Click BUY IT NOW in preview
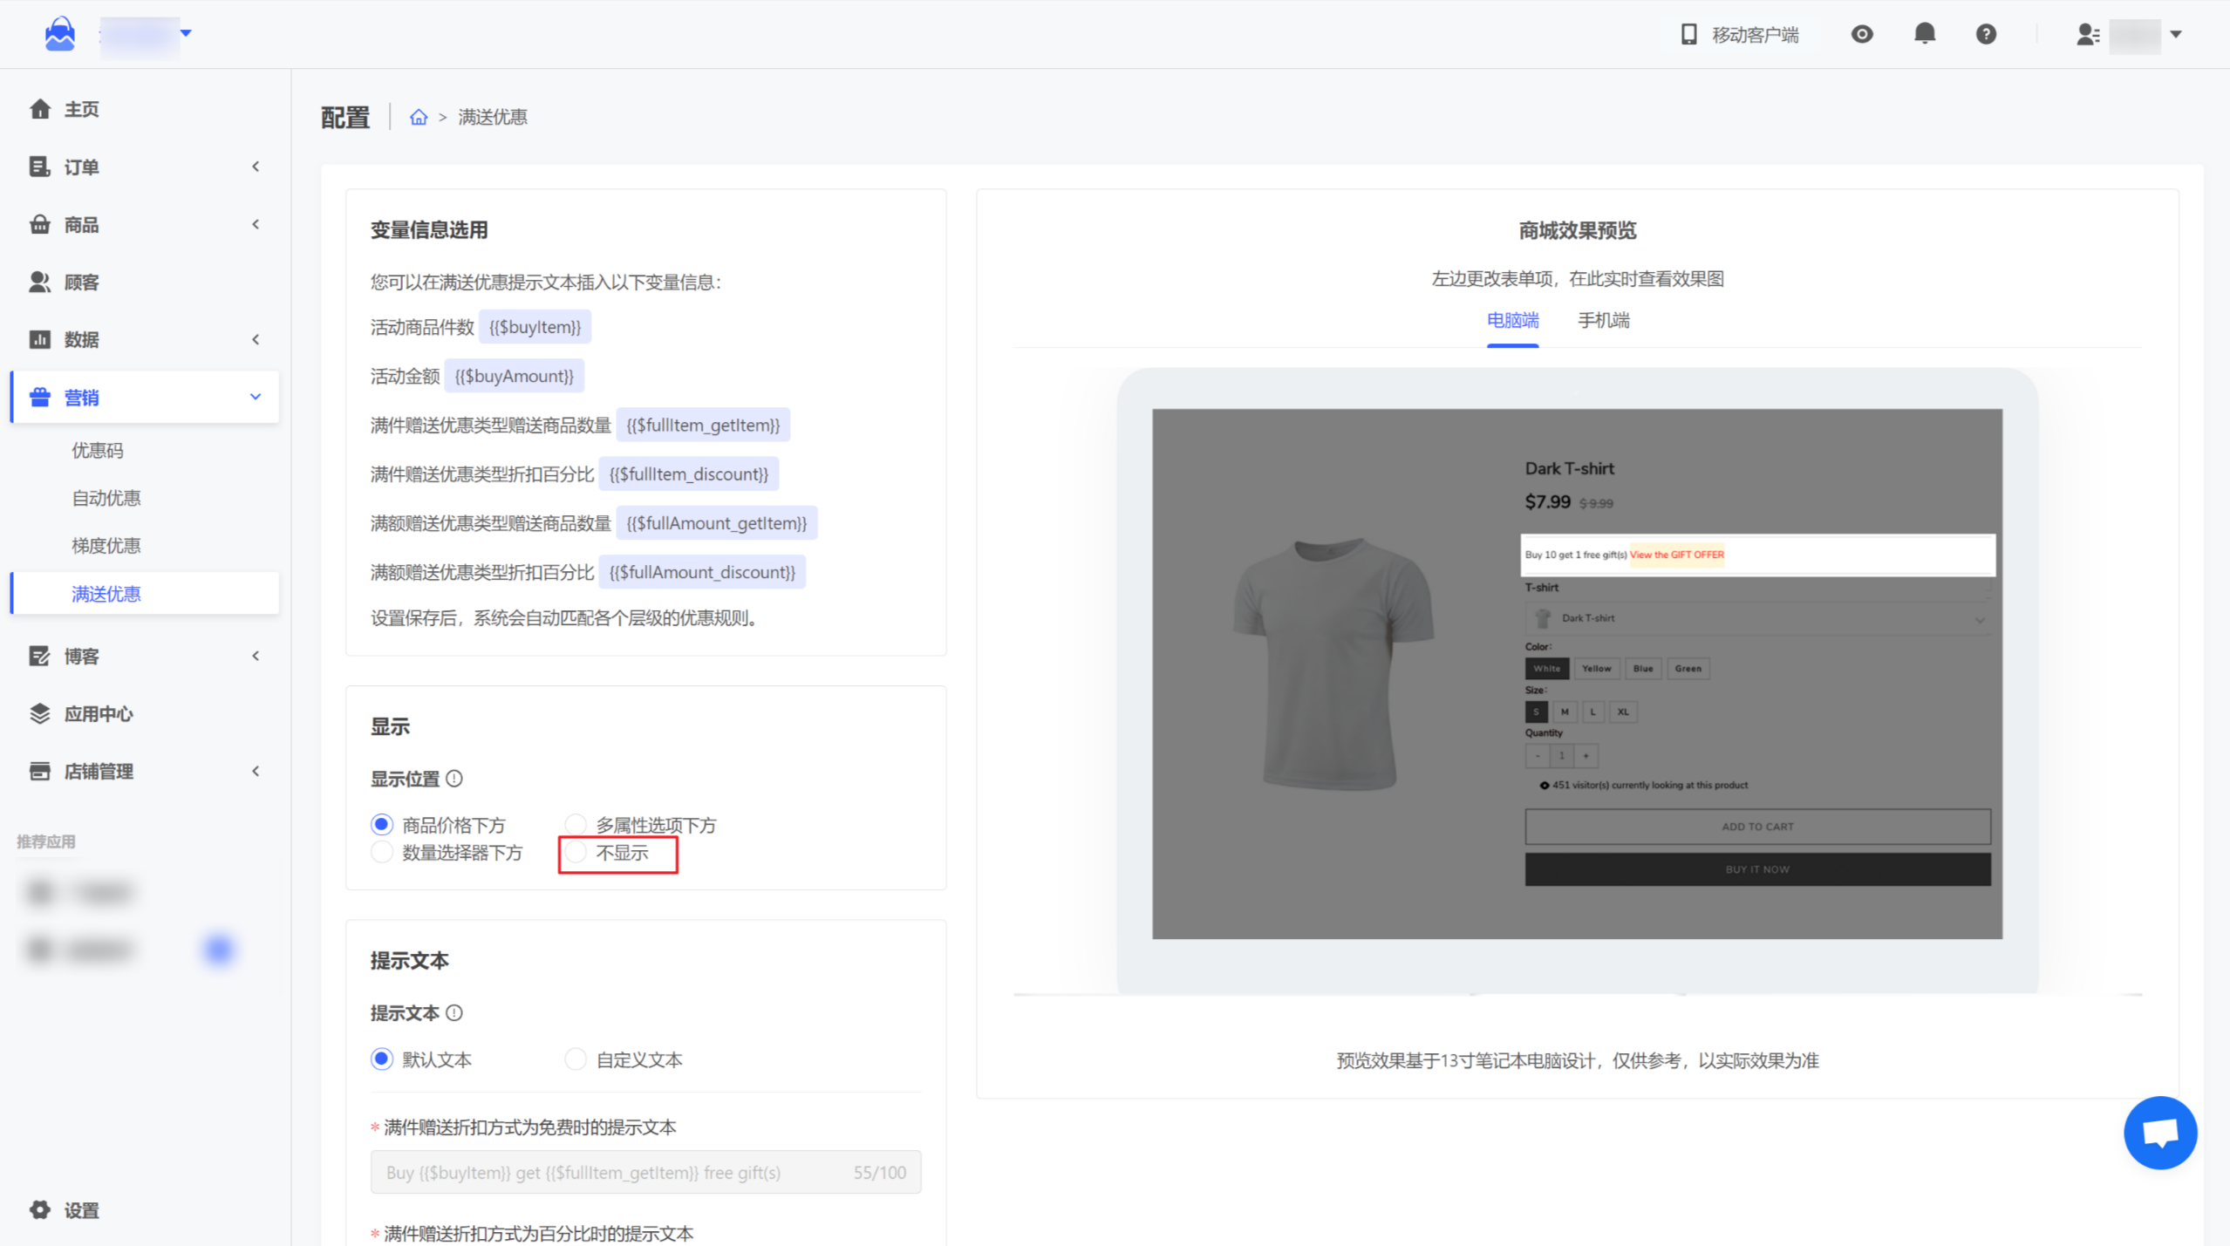Screen dimensions: 2230x1246 [1757, 869]
